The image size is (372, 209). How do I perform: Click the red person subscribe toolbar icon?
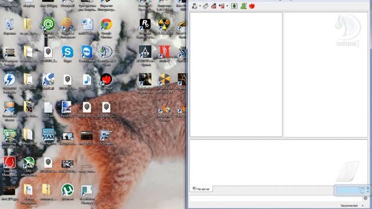213,6
